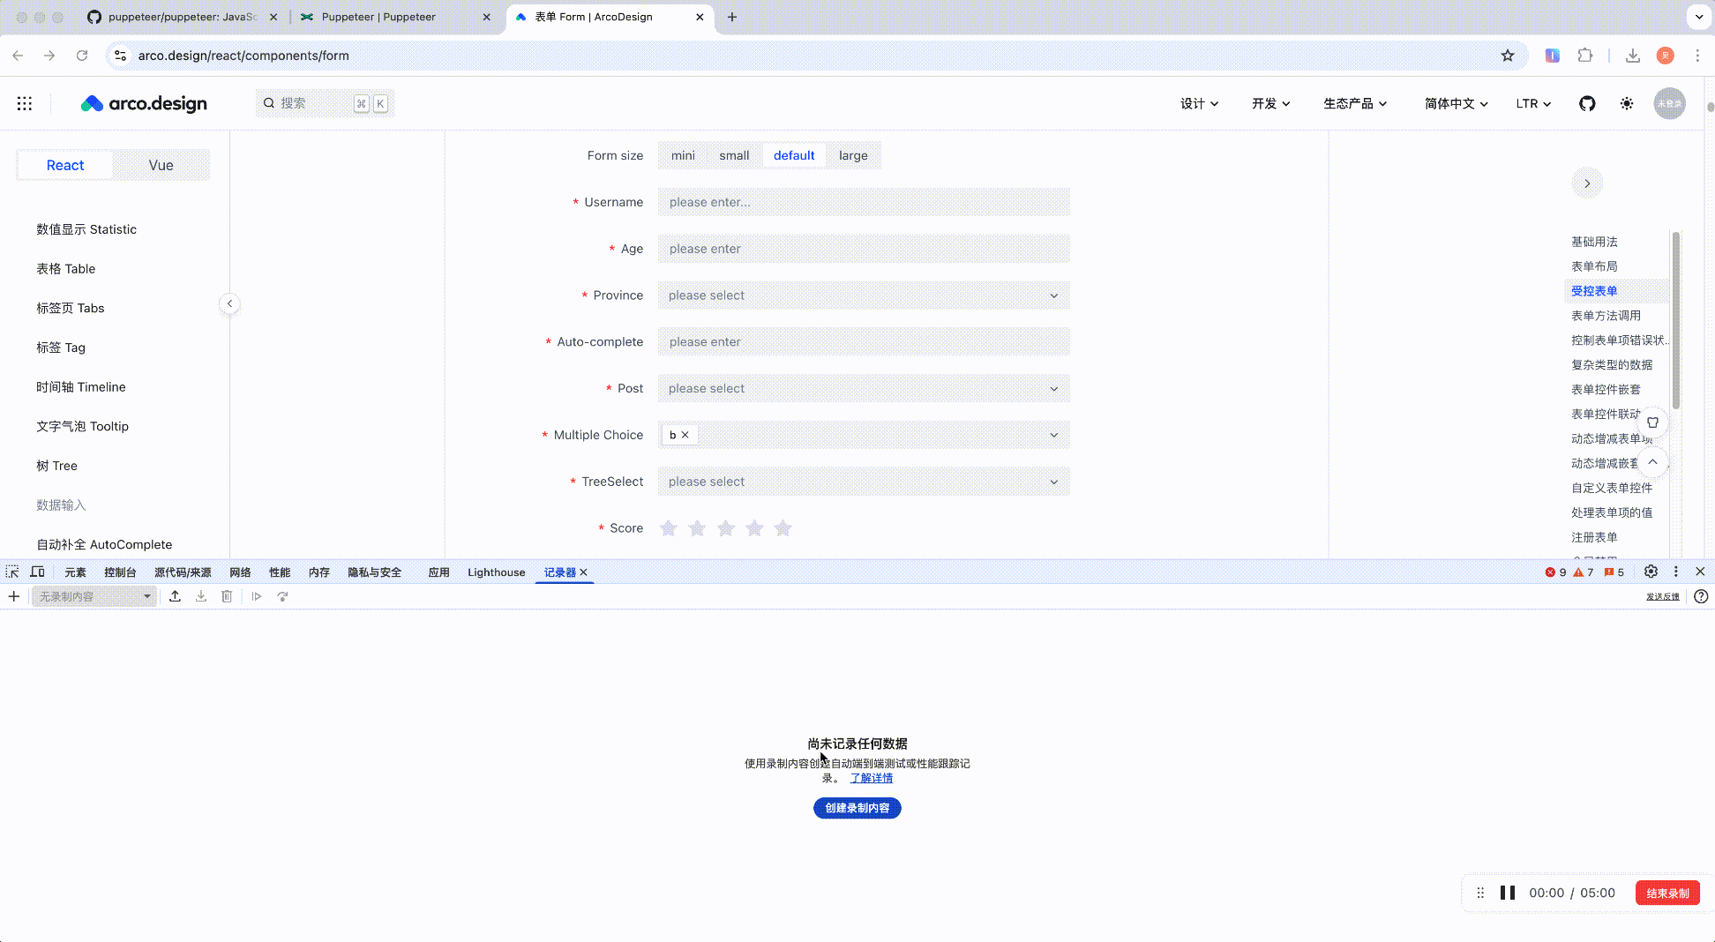Click the scroll-to-top floating button
This screenshot has width=1715, height=942.
pyautogui.click(x=1652, y=461)
